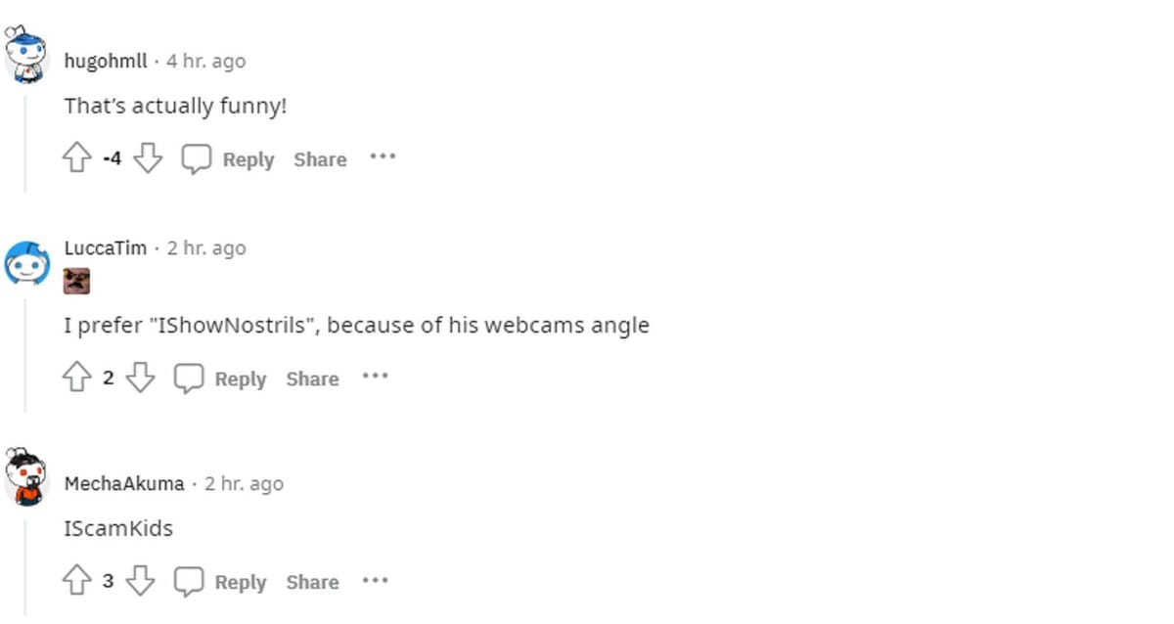Collapse hugohmll's comment thread line
Screen dimensions: 1174x624
tap(25, 137)
